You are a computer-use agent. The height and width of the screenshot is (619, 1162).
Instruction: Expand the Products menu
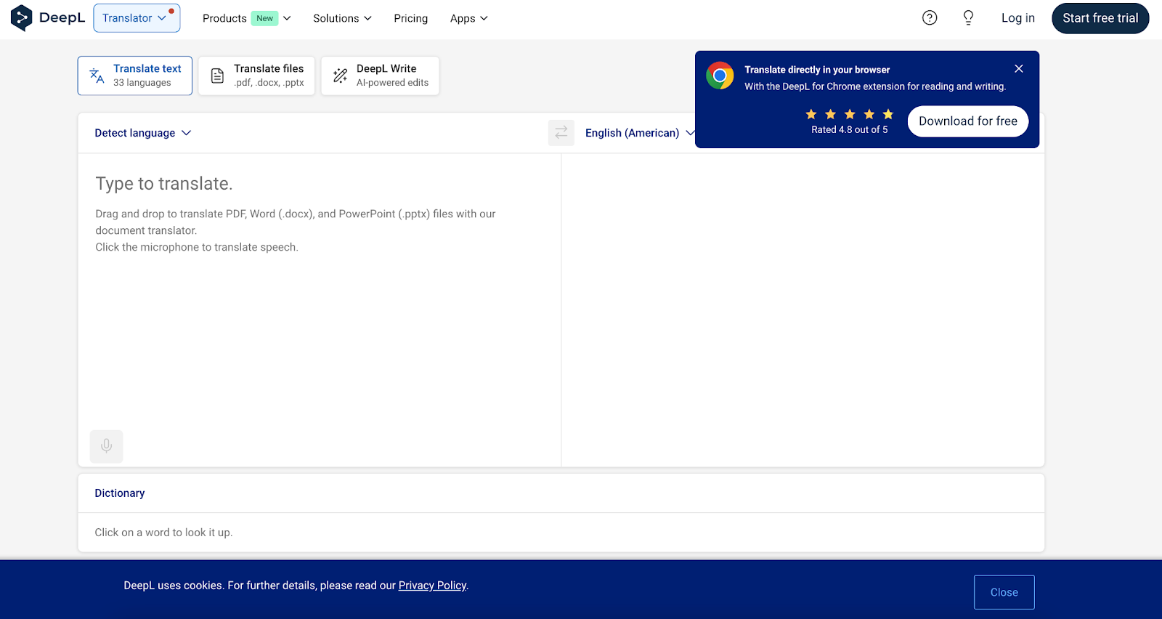pyautogui.click(x=246, y=18)
